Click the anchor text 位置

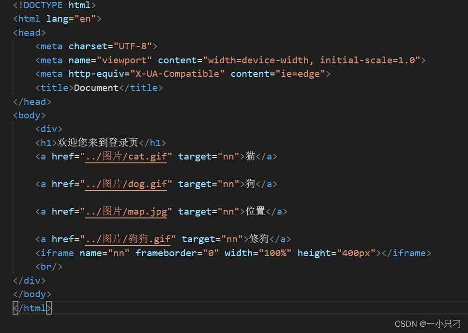(x=256, y=211)
